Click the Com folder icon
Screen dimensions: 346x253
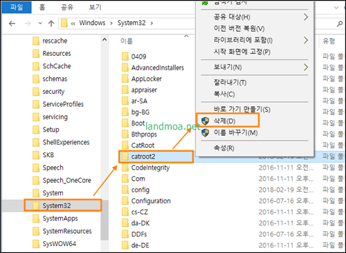pos(125,179)
